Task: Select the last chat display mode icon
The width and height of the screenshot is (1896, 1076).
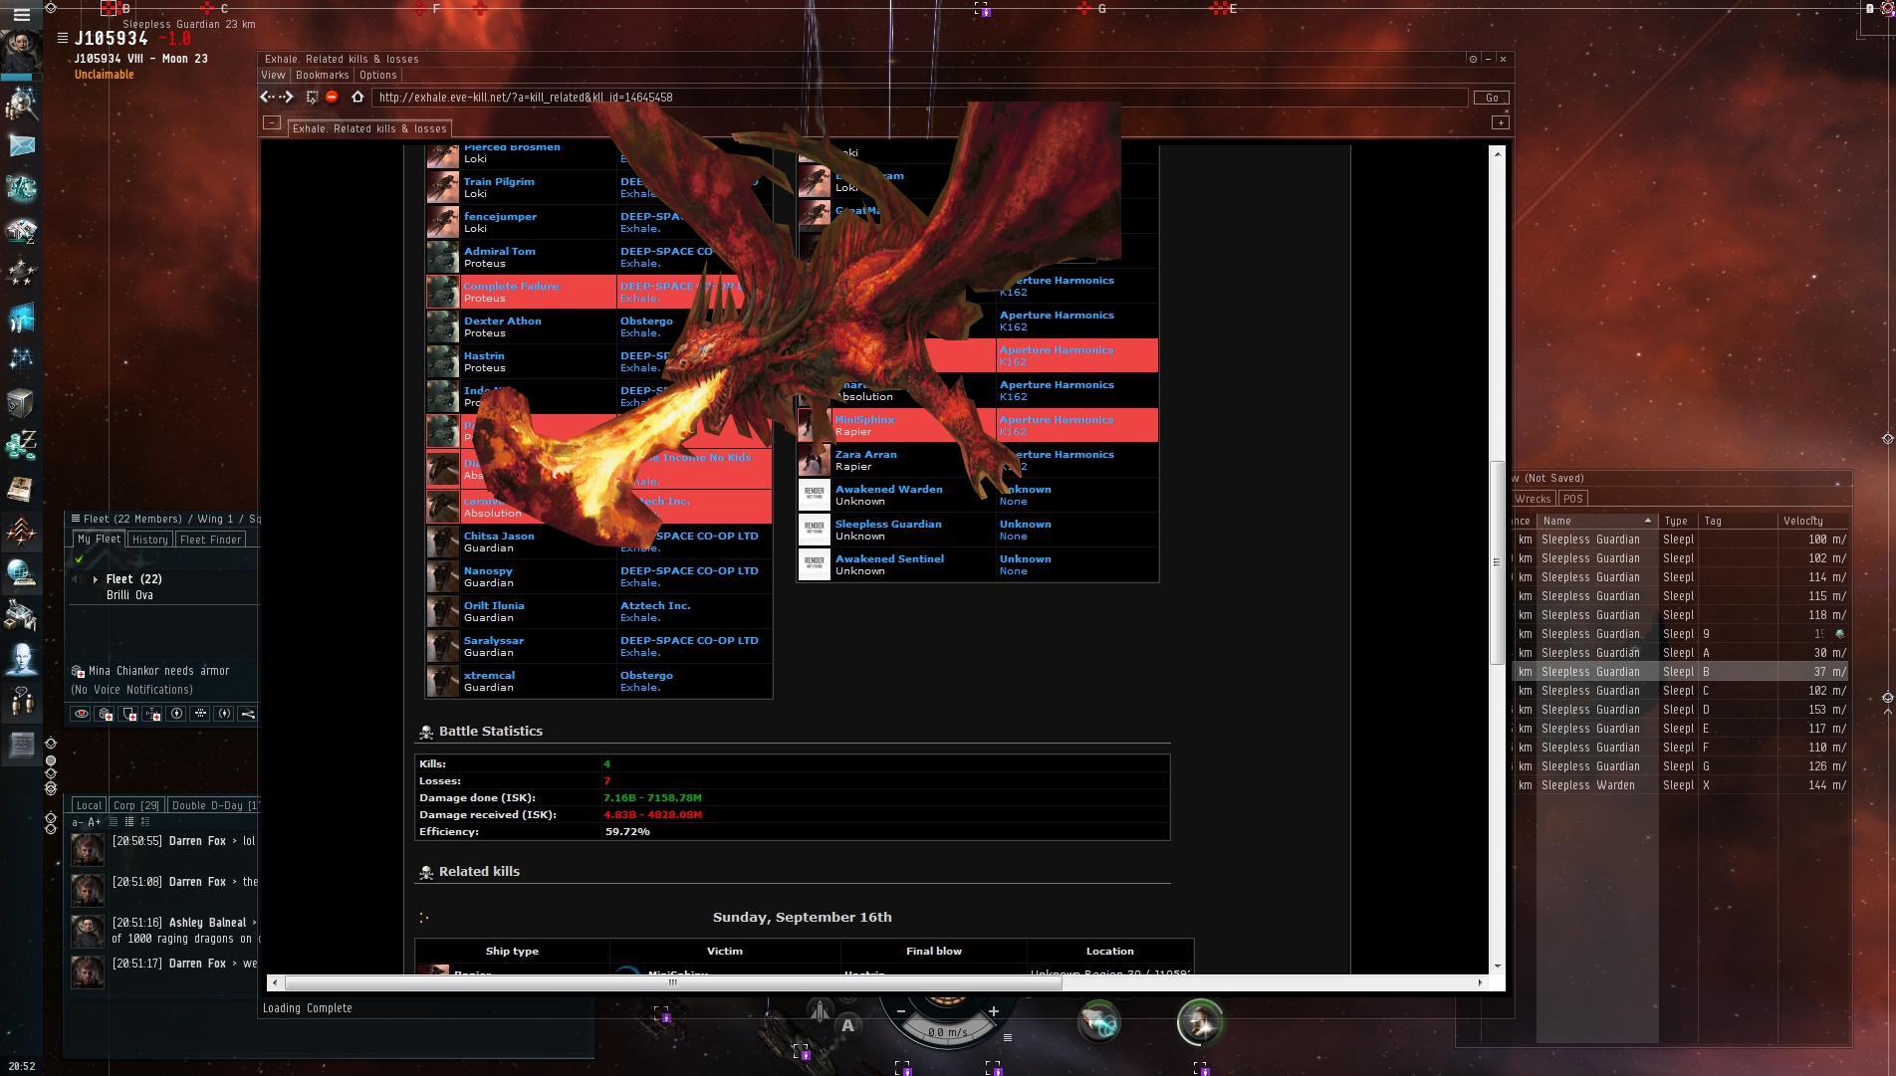Action: tap(145, 822)
